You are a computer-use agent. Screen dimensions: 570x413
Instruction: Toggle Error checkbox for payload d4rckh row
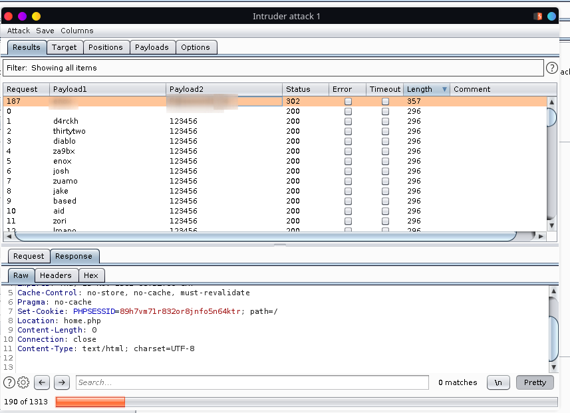coord(348,122)
